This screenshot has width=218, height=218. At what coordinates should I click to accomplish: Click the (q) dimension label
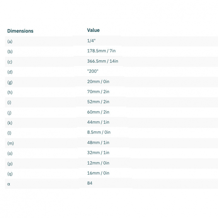[x=10, y=174]
